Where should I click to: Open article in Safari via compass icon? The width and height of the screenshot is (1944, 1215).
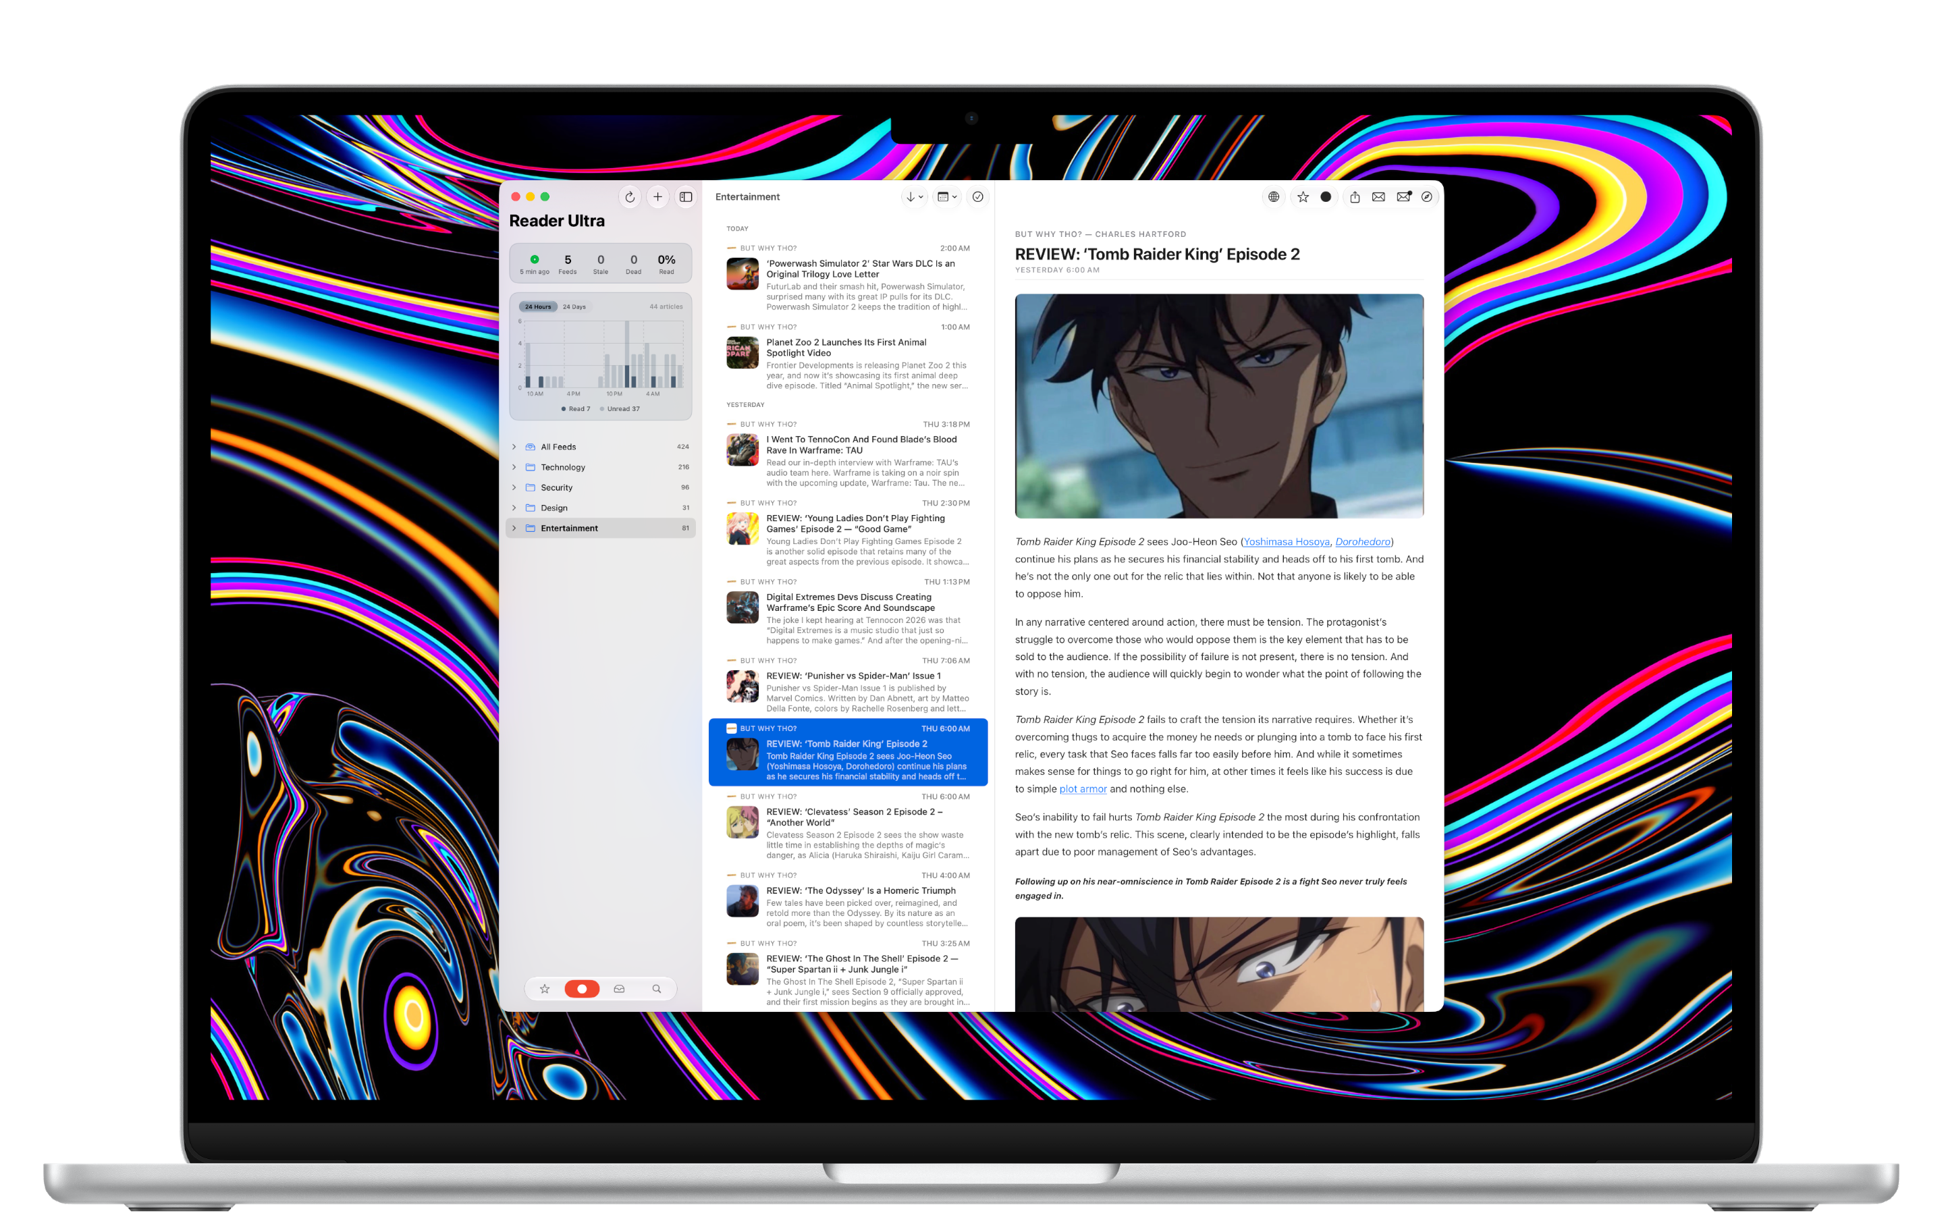pos(1427,197)
